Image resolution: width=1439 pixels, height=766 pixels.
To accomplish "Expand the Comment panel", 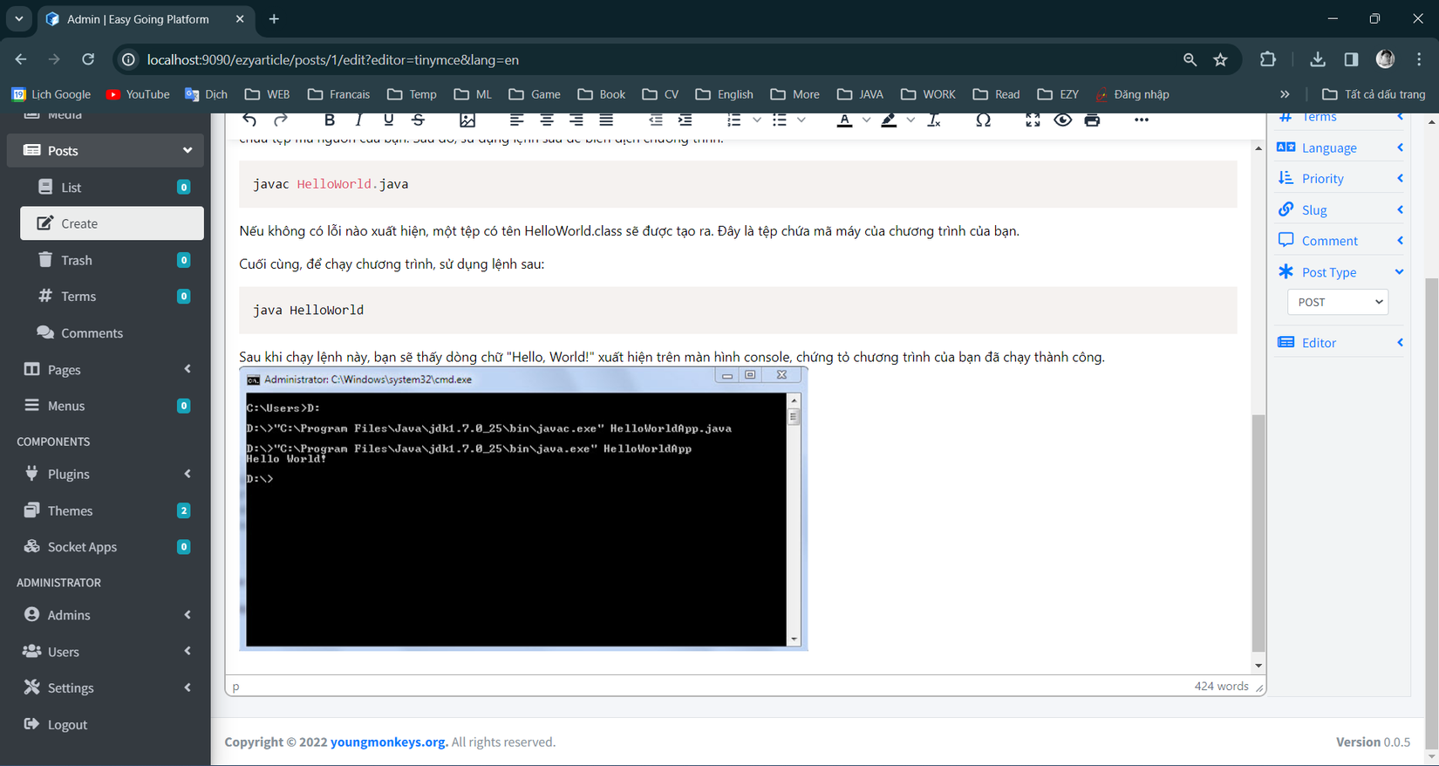I will click(x=1340, y=240).
